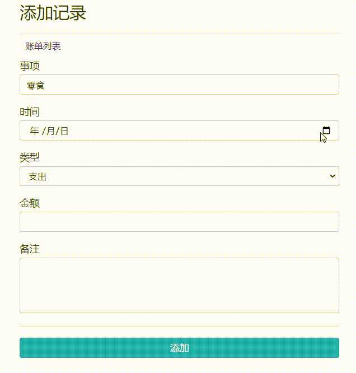
Task: Click inside the 备注 textarea
Action: click(x=179, y=285)
